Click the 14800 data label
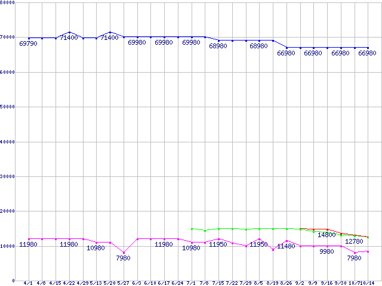Screen dimensions: 382x286 pos(326,235)
